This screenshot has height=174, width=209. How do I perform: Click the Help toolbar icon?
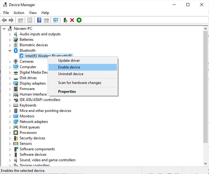point(39,20)
